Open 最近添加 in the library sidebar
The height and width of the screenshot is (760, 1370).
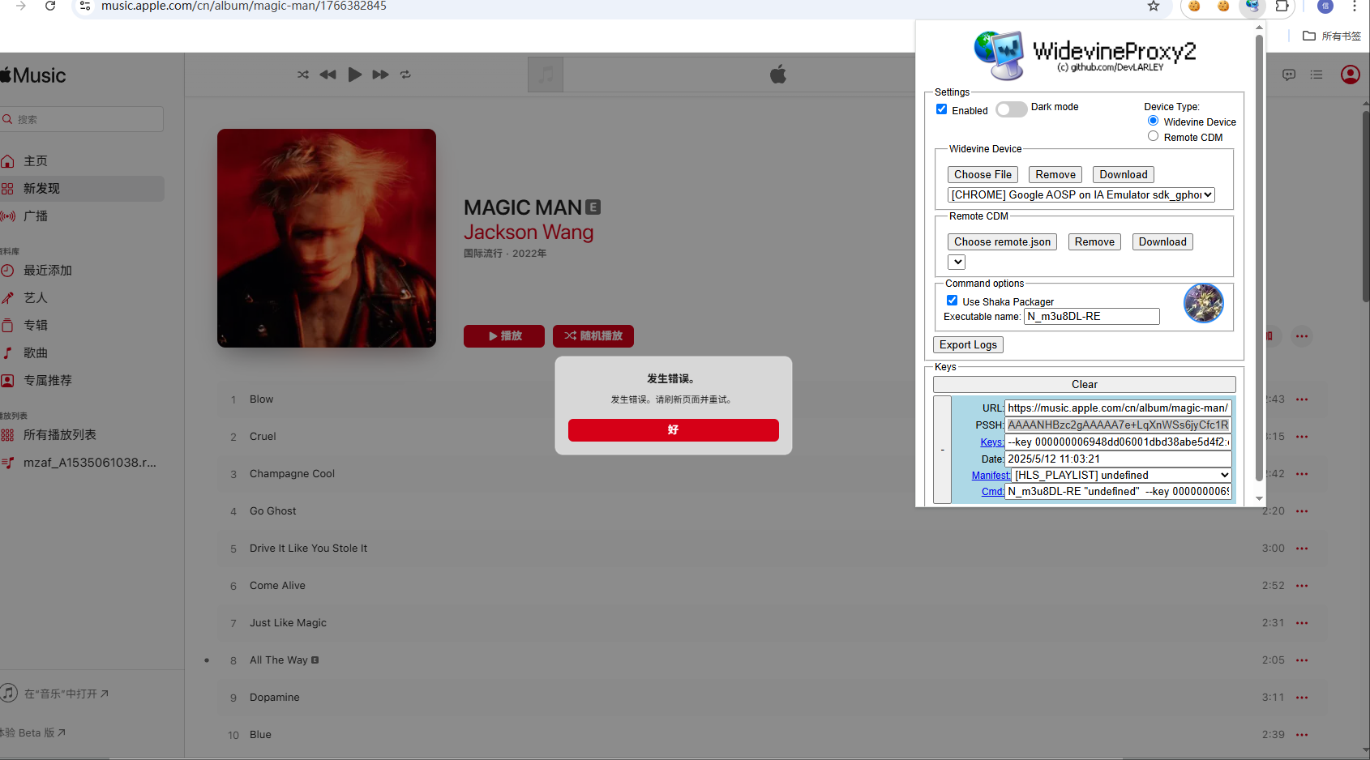click(48, 271)
